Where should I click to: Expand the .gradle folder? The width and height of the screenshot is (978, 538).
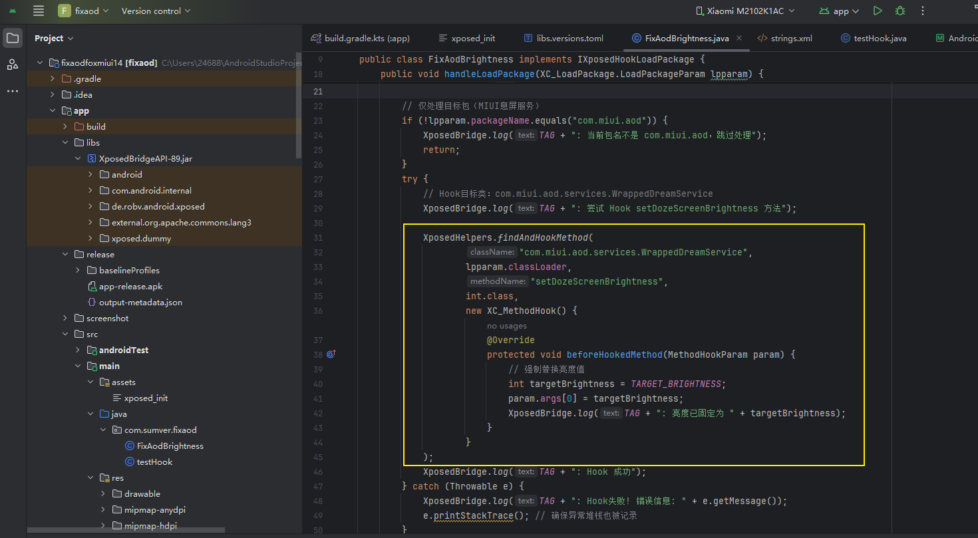click(x=53, y=78)
